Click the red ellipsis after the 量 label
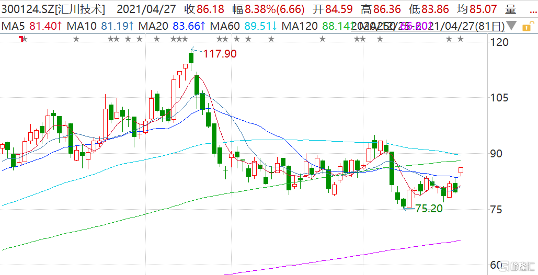The width and height of the screenshot is (538, 275). click(533, 13)
